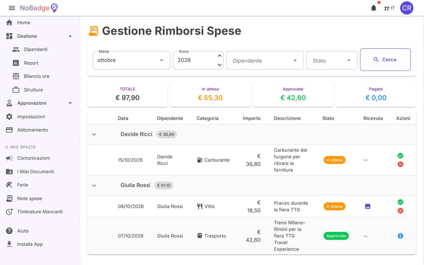Image resolution: width=424 pixels, height=265 pixels.
Task: Open Dipendenti page
Action: click(40, 49)
